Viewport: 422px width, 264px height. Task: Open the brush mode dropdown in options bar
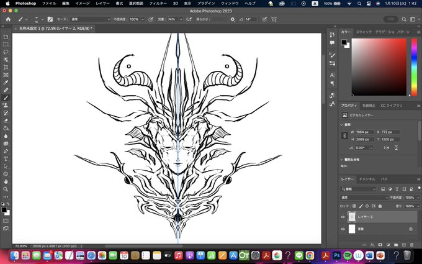coord(91,19)
